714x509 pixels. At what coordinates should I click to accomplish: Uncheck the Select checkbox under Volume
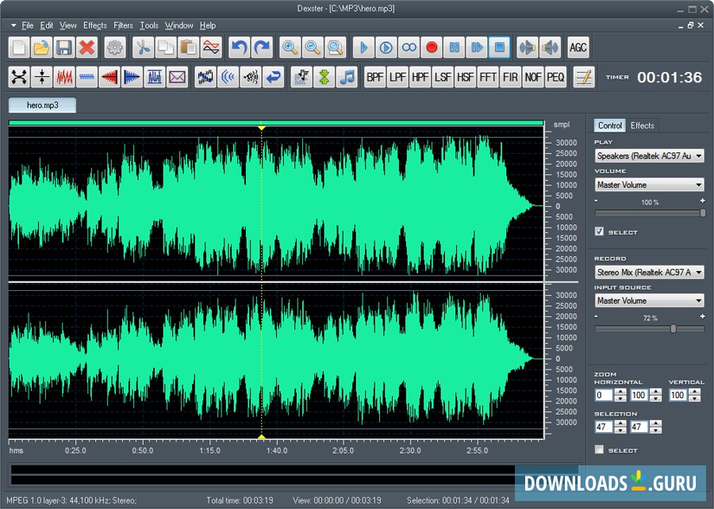(600, 232)
